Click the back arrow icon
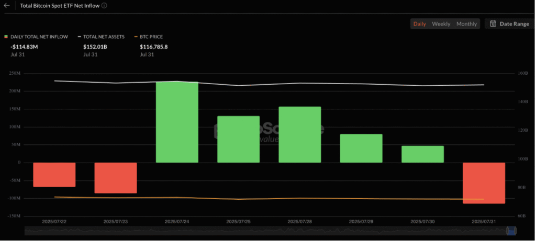Viewport: 536px width, 241px height. tap(6, 5)
